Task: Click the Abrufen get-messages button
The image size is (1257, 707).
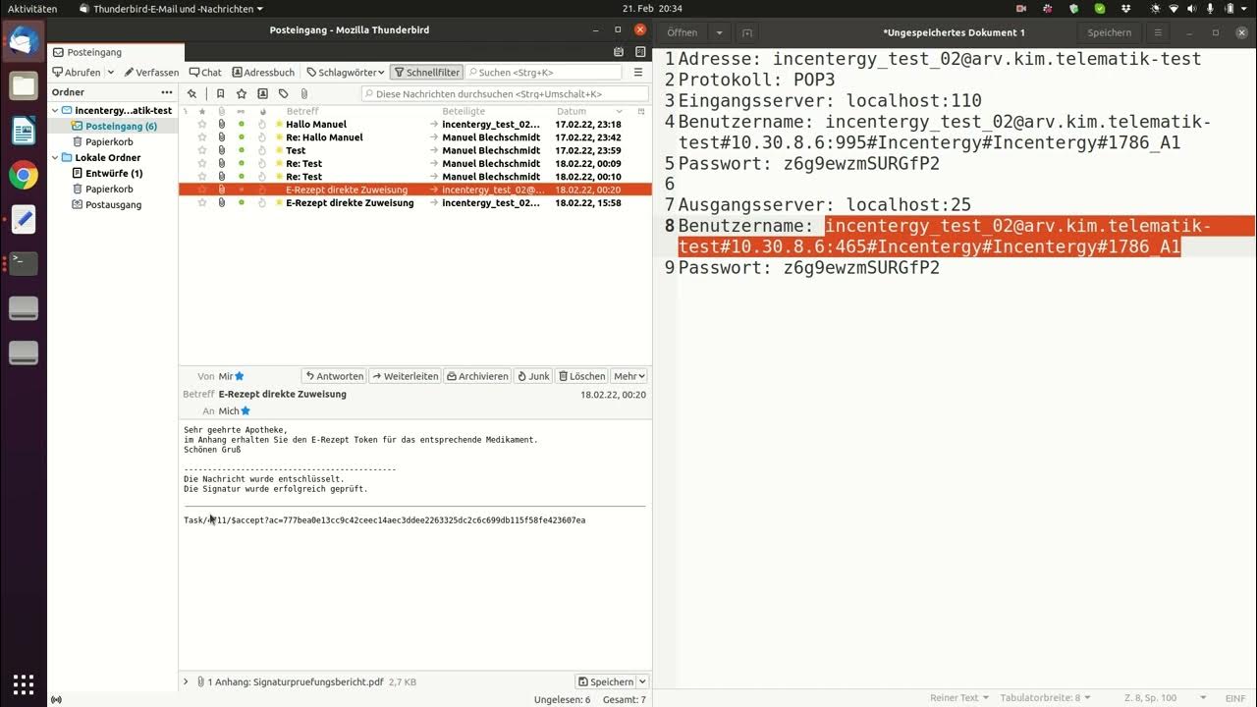Action: [x=77, y=73]
